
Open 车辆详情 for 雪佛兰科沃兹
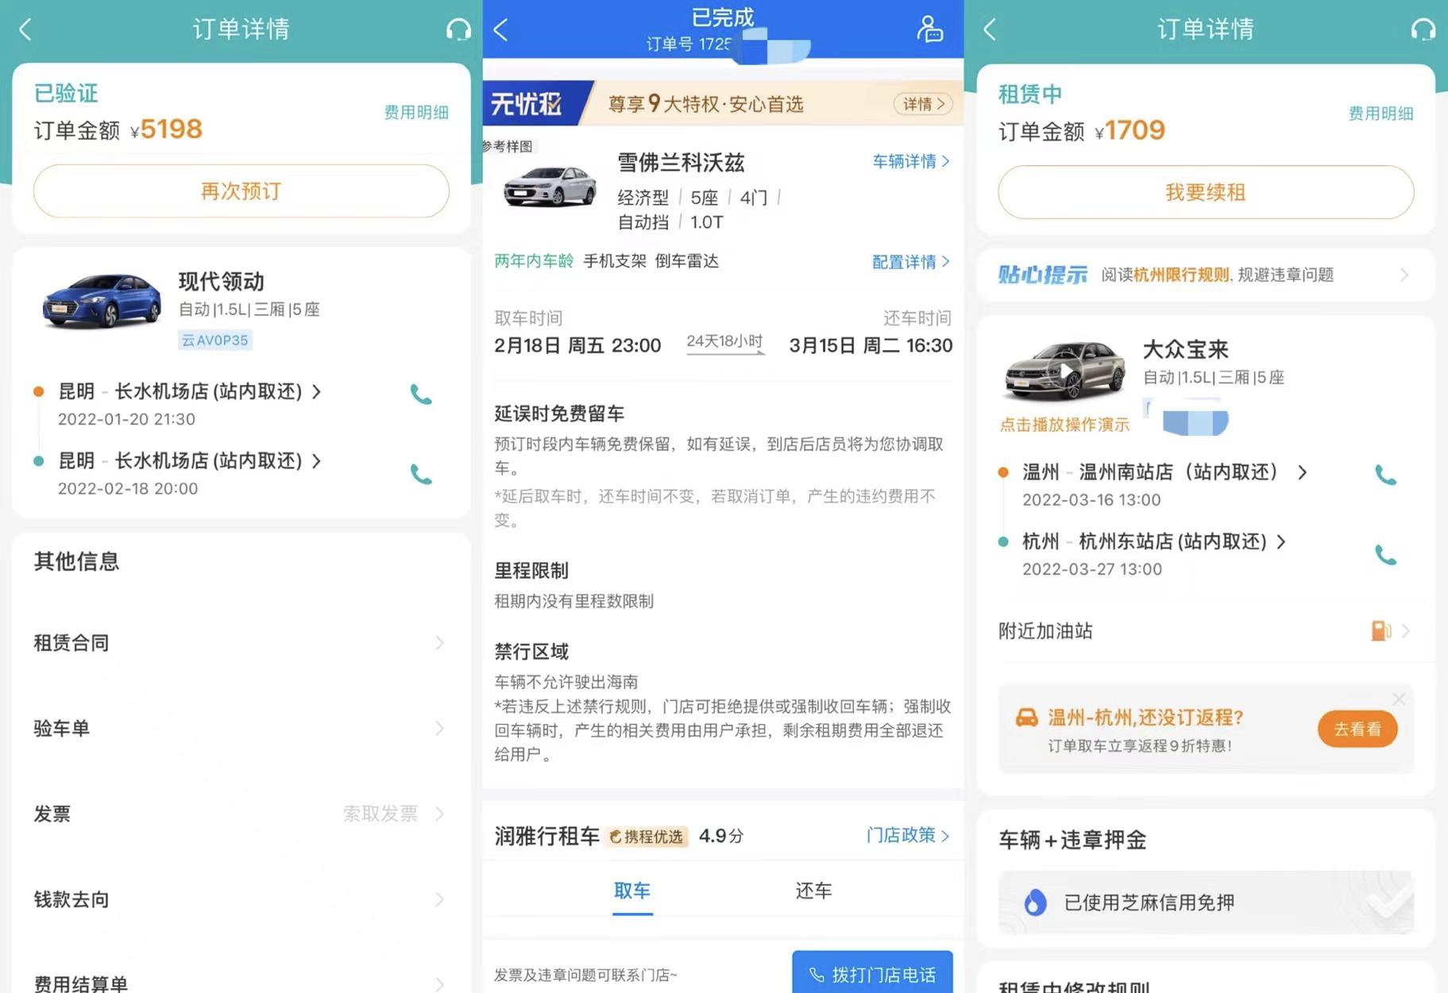[x=910, y=162]
